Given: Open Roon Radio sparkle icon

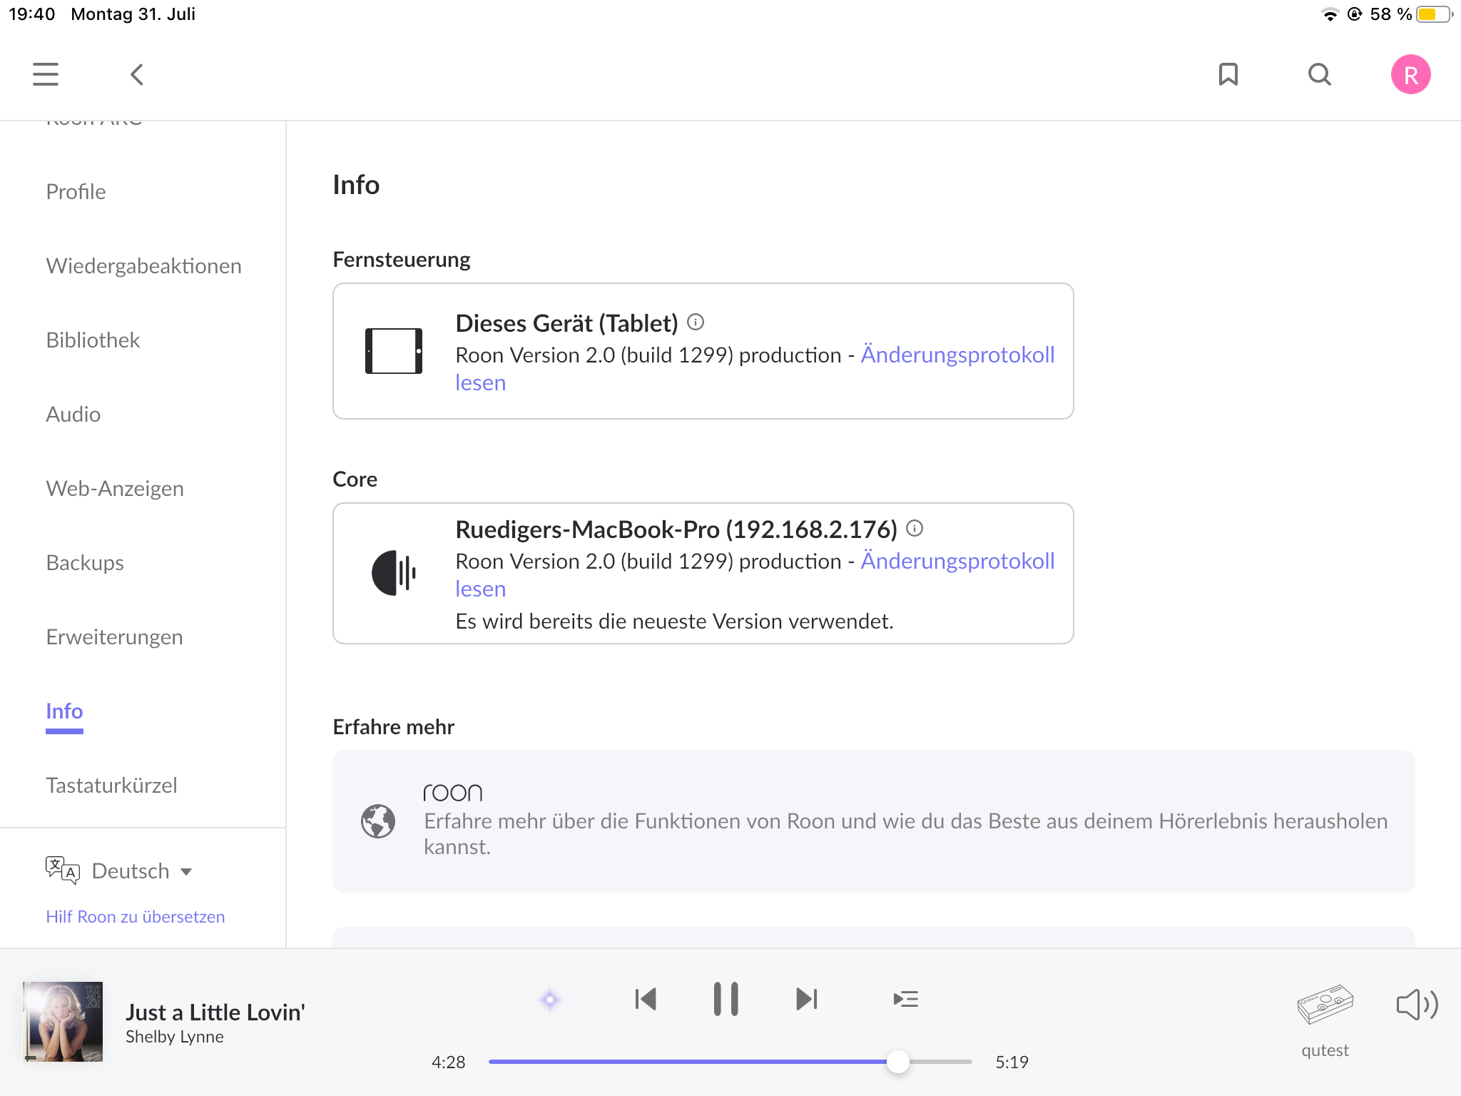Looking at the screenshot, I should [x=549, y=1000].
